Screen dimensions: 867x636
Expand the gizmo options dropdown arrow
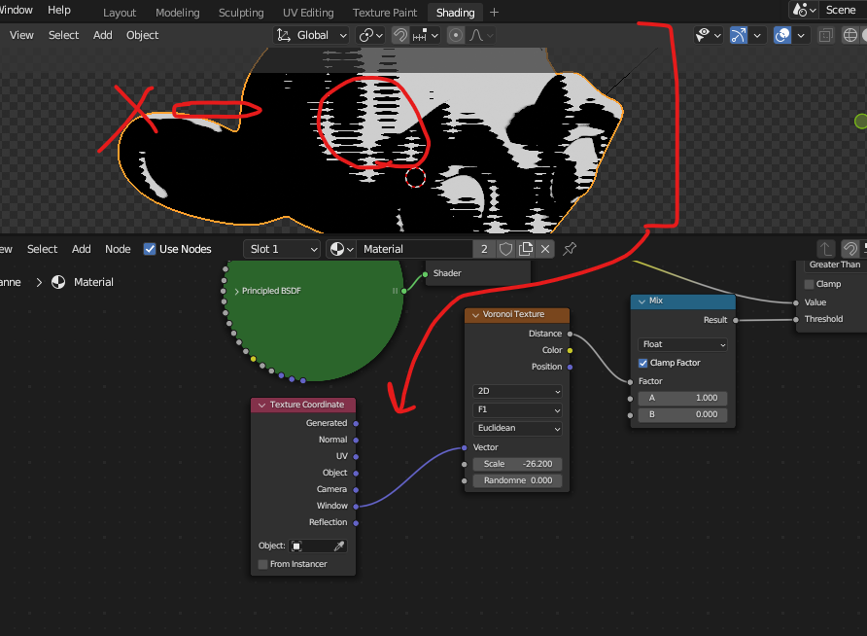point(757,35)
